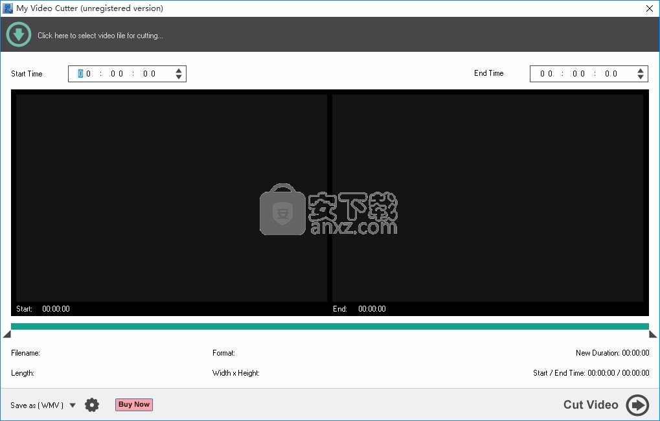This screenshot has height=421, width=660.
Task: Select the Start Time minutes field
Action: pyautogui.click(x=117, y=74)
